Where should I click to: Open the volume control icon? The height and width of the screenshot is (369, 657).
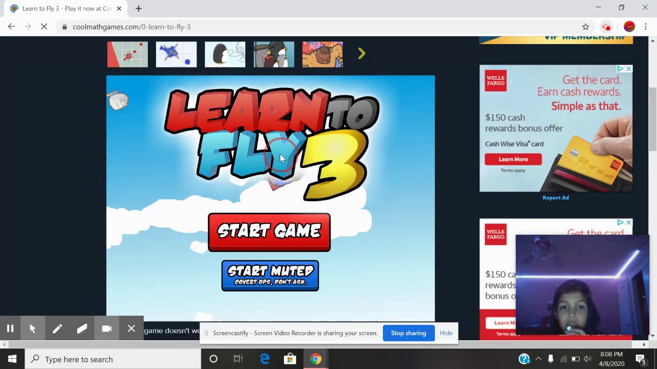click(588, 359)
